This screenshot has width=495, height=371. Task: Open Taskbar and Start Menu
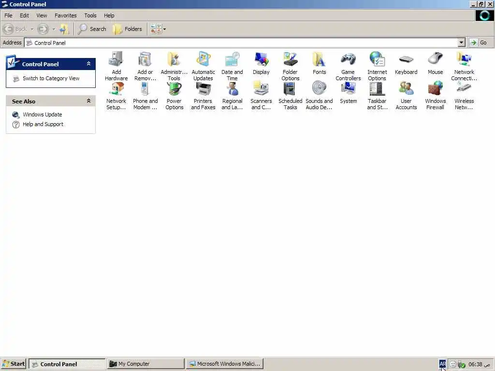(377, 95)
